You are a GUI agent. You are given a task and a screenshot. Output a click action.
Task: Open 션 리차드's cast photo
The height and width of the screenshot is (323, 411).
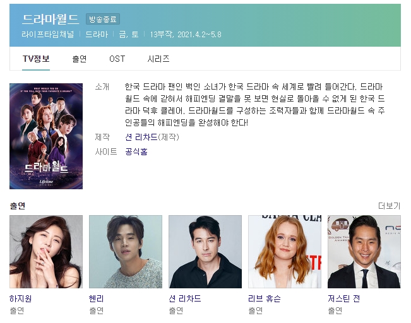205,252
